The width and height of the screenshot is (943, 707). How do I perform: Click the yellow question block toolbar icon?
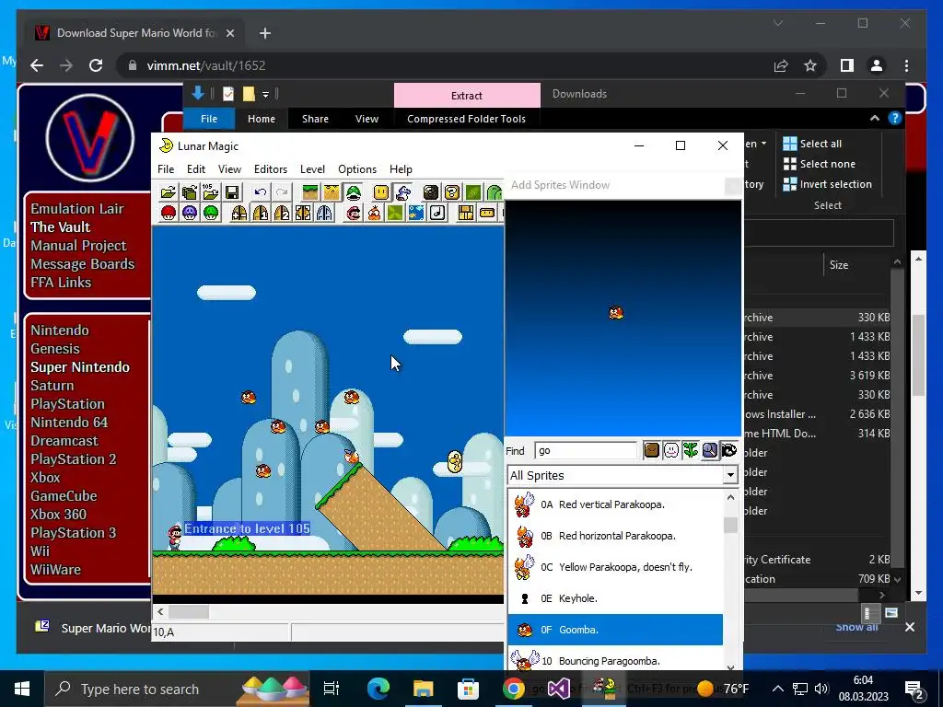(451, 192)
